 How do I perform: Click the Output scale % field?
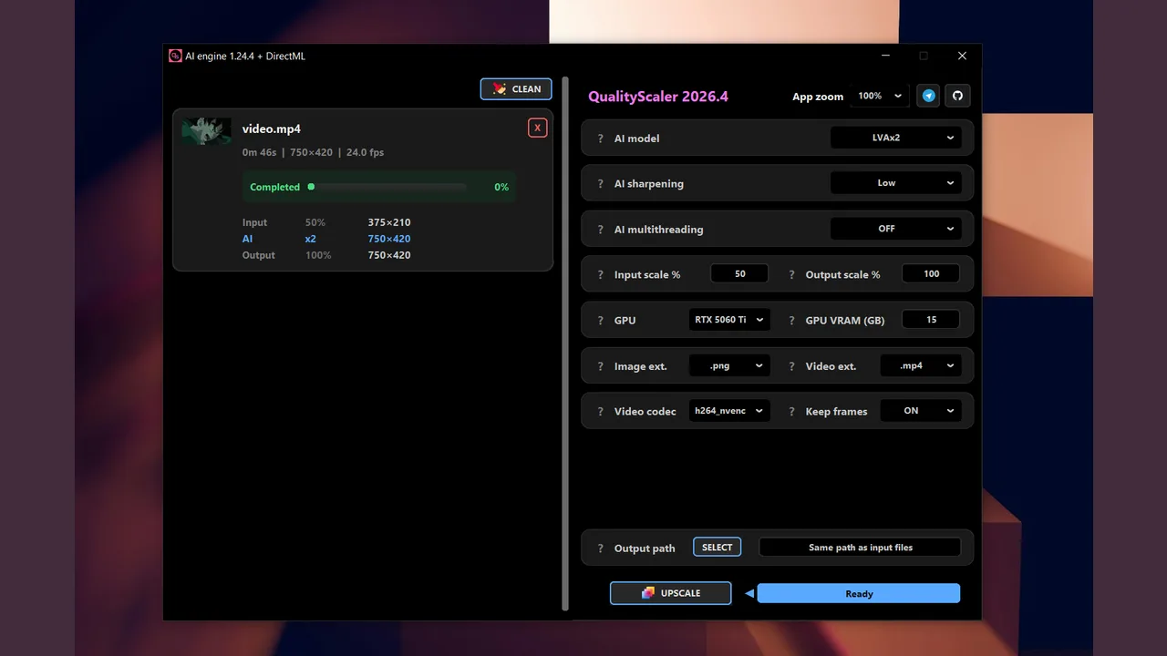pos(931,273)
